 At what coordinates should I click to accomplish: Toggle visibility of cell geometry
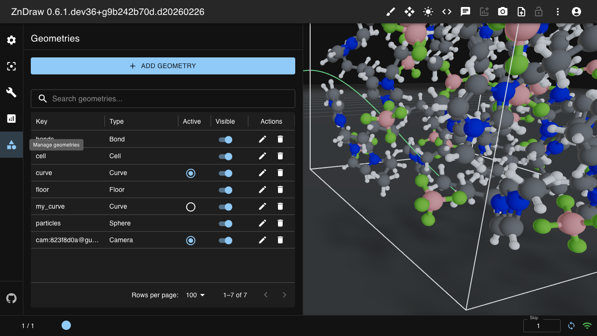click(225, 156)
